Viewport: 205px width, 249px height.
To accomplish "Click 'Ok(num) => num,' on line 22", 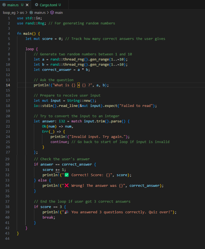I will pyautogui.click(x=58, y=126).
